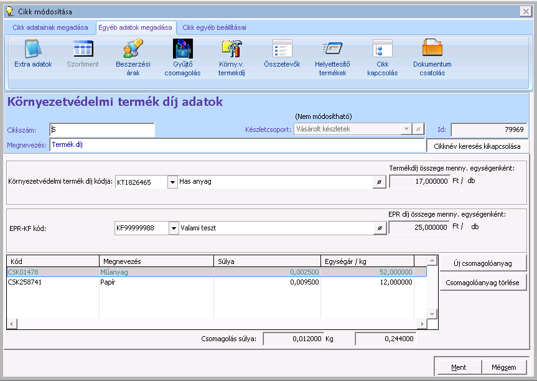
Task: Click horizontal scrollbar right arrow
Action: click(423, 324)
